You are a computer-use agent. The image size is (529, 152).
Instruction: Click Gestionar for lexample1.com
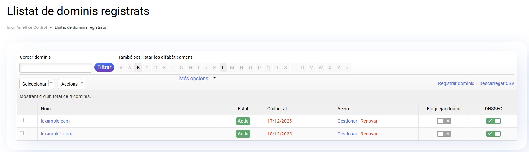[x=347, y=134]
